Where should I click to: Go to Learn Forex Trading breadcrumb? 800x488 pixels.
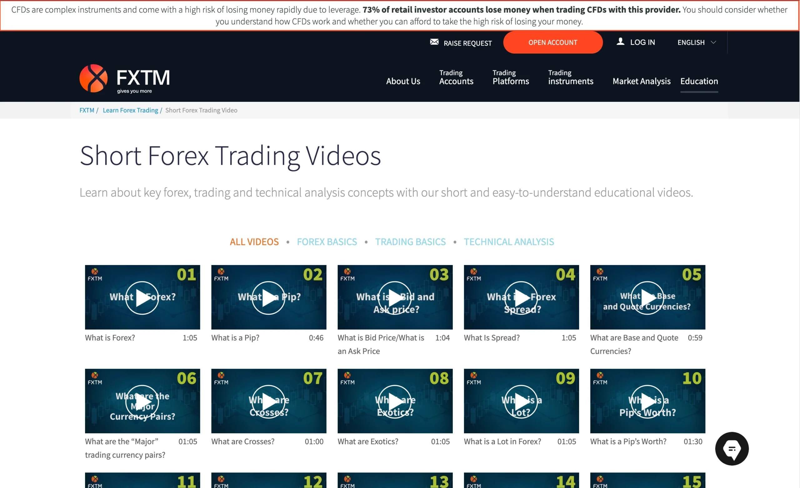point(131,110)
